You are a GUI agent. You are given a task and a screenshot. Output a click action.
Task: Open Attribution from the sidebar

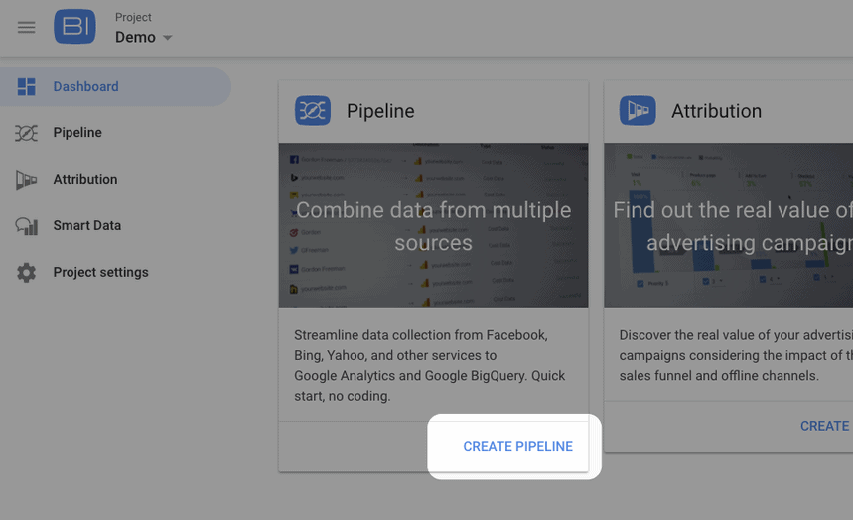[85, 180]
